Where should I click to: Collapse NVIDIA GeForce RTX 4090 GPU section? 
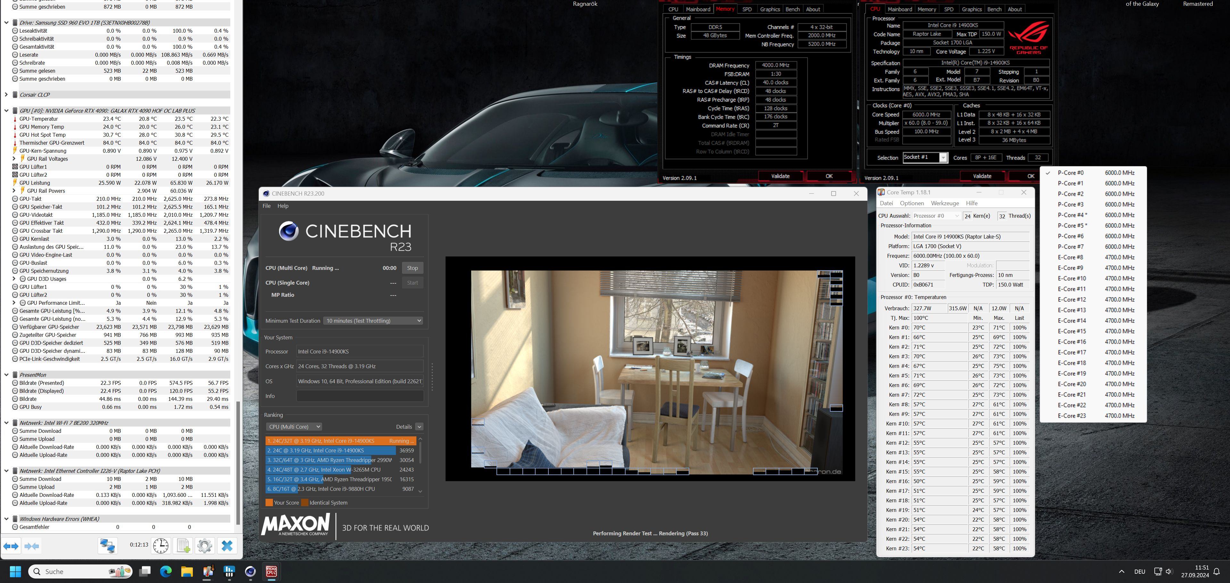click(x=6, y=111)
